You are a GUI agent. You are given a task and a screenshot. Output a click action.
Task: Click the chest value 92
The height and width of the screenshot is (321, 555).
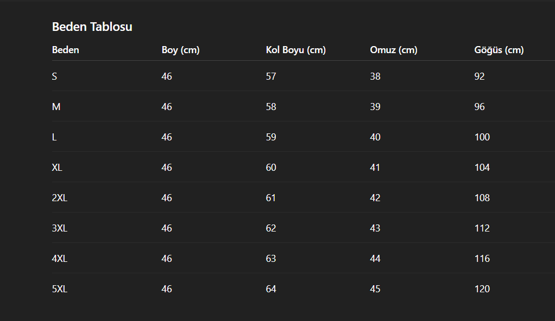(x=480, y=76)
